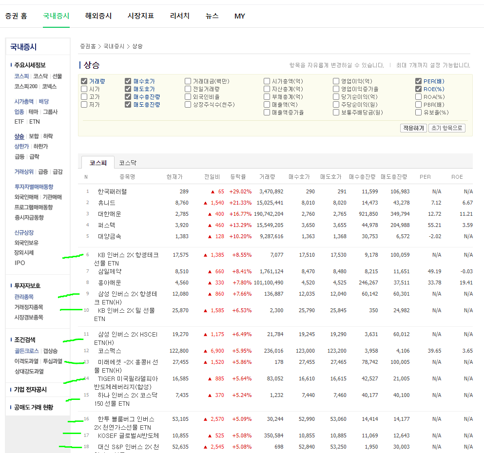The width and height of the screenshot is (484, 453).
Task: Click 프로그램매매동향 in the sidebar
Action: (x=34, y=207)
